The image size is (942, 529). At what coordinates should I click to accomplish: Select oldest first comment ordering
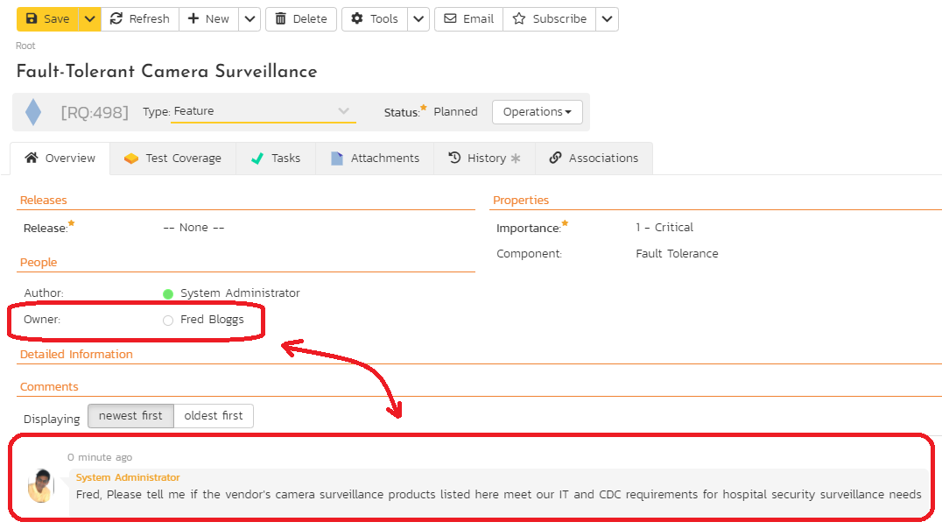(214, 416)
